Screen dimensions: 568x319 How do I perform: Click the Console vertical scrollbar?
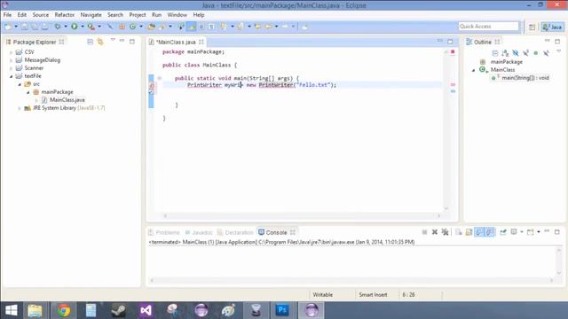558,261
